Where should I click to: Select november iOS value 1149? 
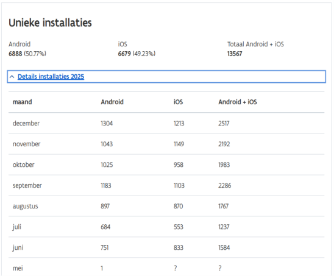tap(179, 144)
